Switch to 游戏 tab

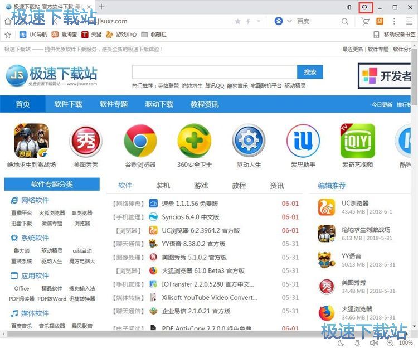click(x=201, y=186)
